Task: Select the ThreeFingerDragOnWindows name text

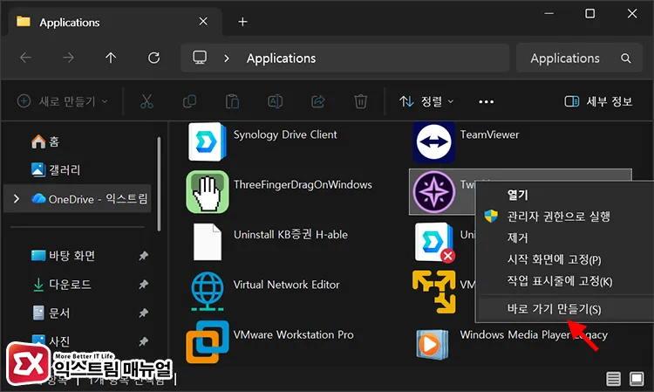Action: (303, 184)
